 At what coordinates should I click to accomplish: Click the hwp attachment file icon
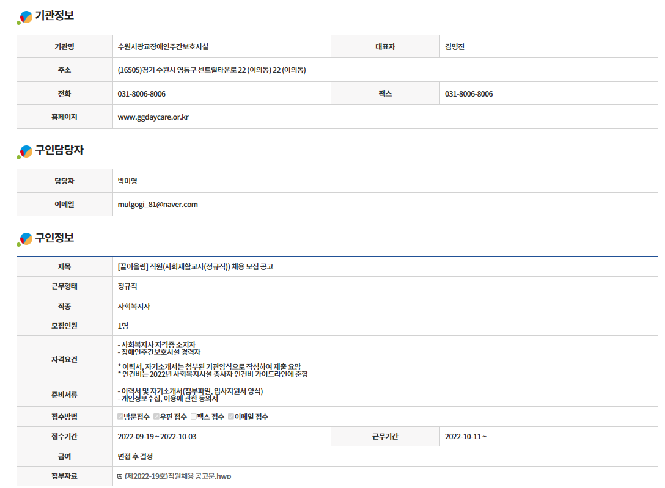120,476
